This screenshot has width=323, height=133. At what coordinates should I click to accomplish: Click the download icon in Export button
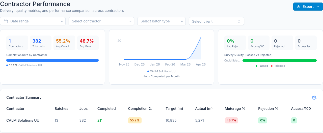click(x=299, y=7)
